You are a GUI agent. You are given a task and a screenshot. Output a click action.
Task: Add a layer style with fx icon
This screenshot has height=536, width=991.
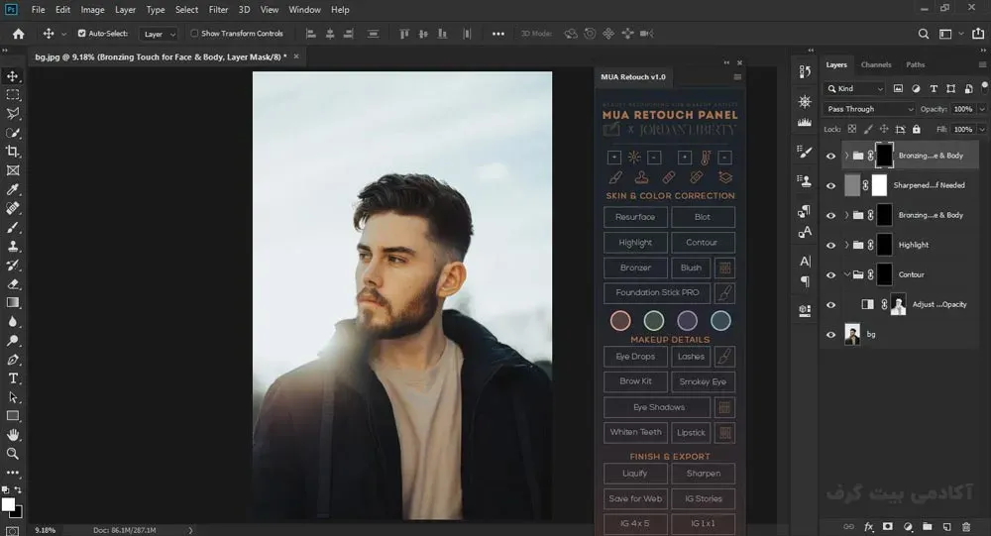tap(869, 526)
